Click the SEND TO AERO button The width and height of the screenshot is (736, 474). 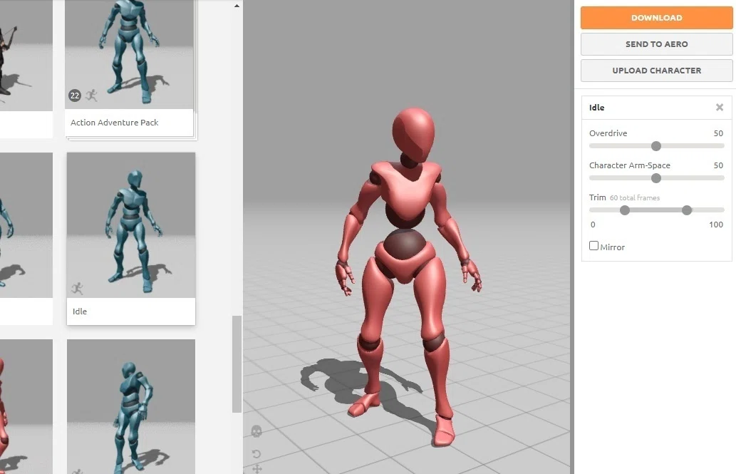tap(656, 44)
